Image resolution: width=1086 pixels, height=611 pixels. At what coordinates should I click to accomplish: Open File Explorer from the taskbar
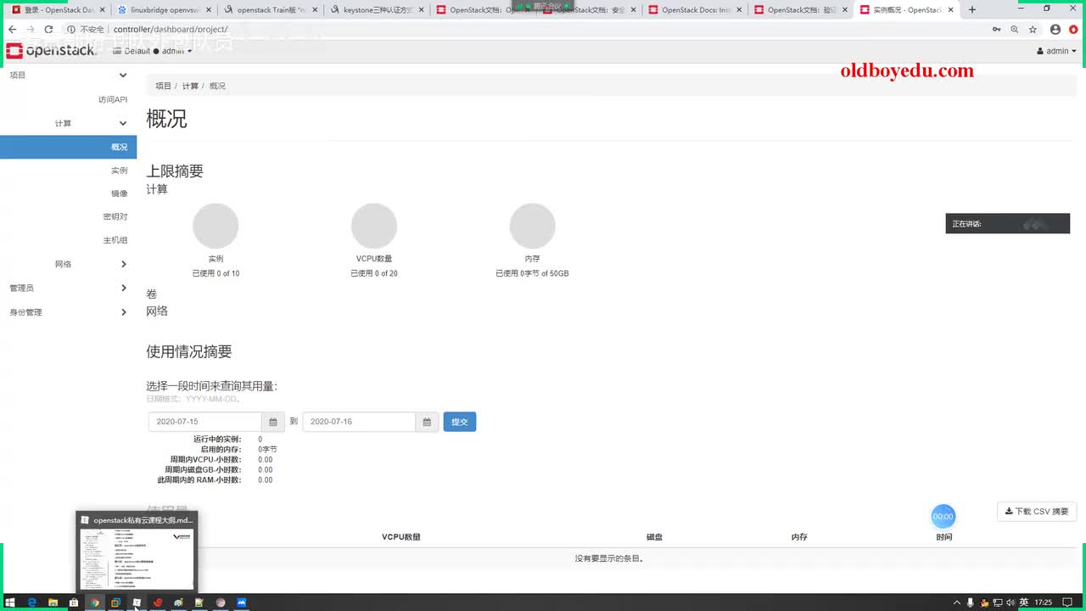[53, 603]
